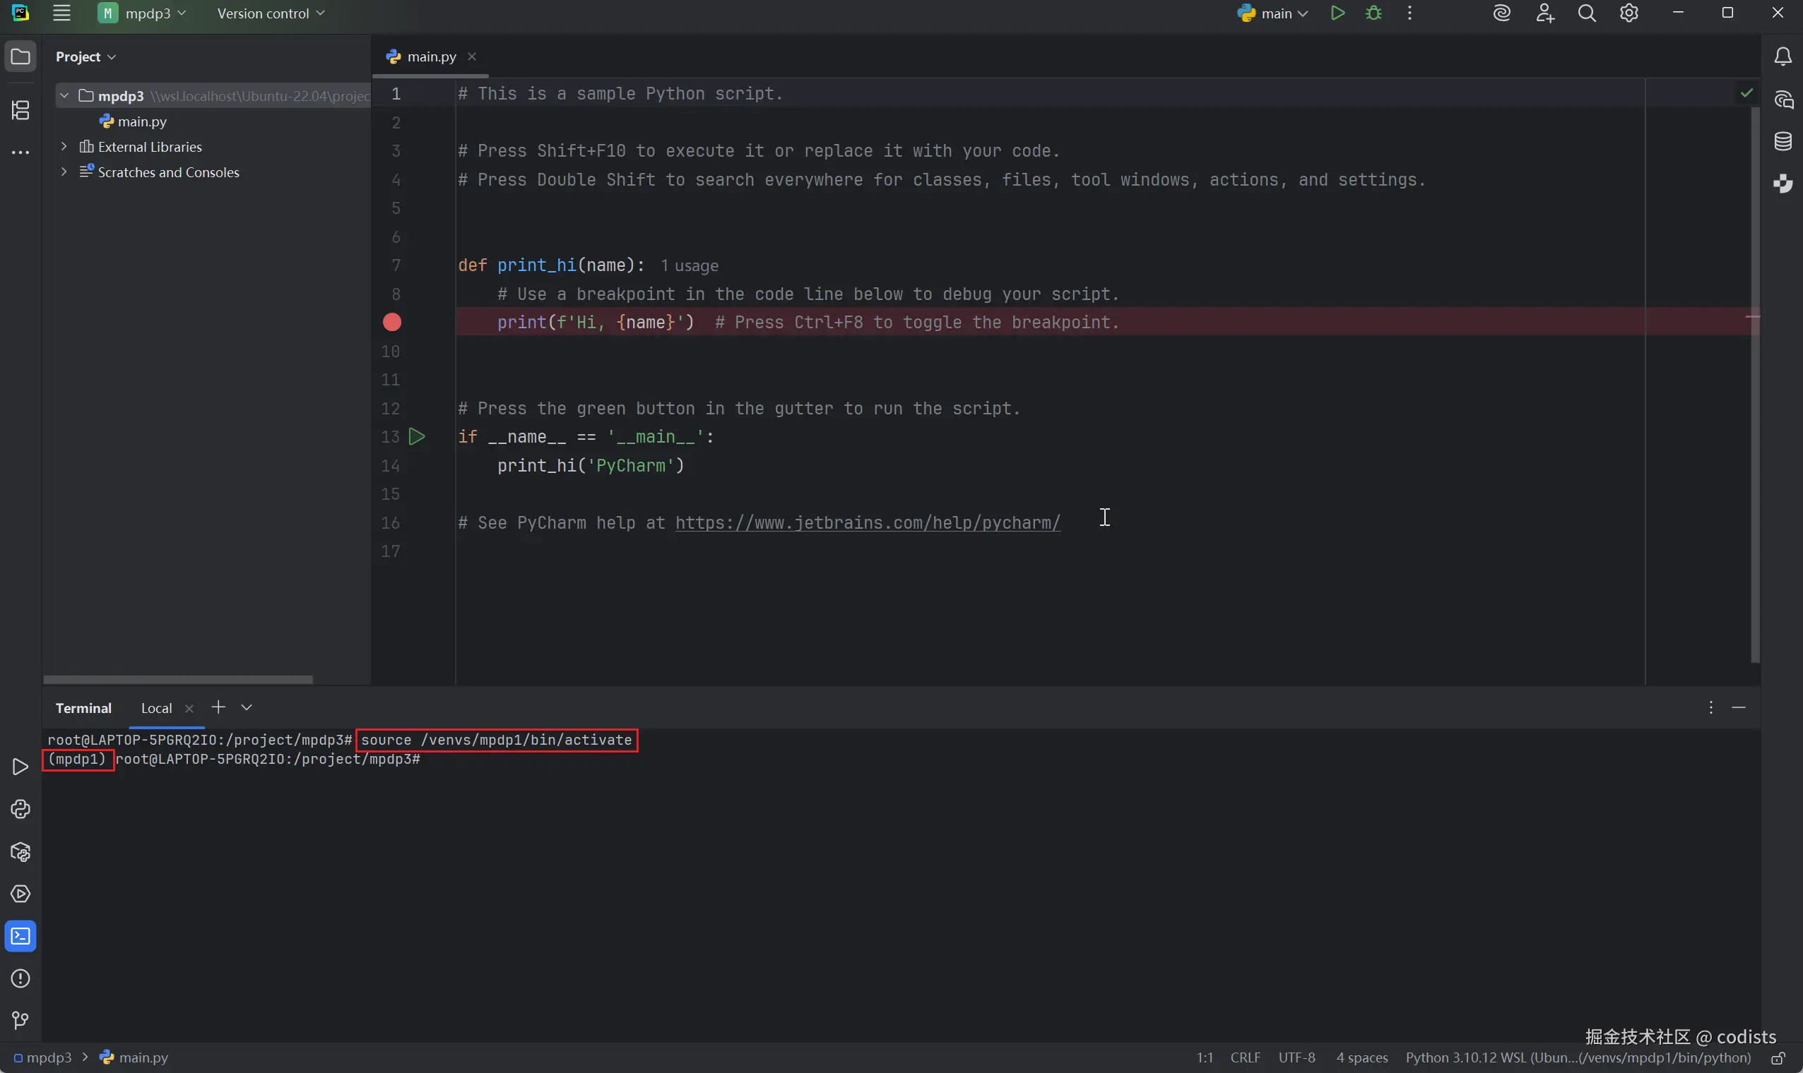The height and width of the screenshot is (1073, 1803).
Task: Expand the External Libraries node
Action: 64,147
